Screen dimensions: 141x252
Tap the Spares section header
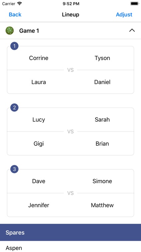(x=70, y=233)
